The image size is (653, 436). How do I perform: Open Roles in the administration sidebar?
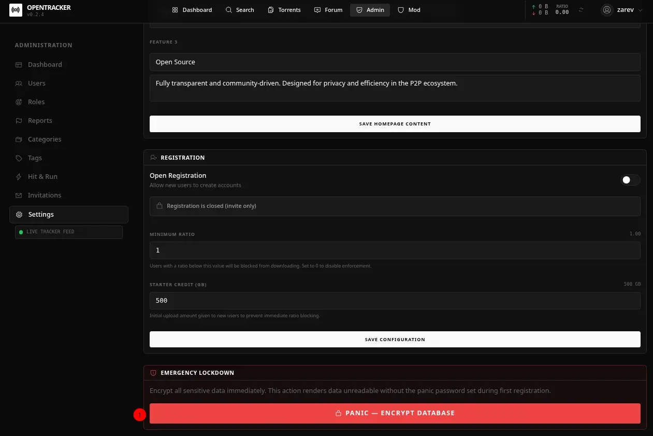(x=36, y=102)
